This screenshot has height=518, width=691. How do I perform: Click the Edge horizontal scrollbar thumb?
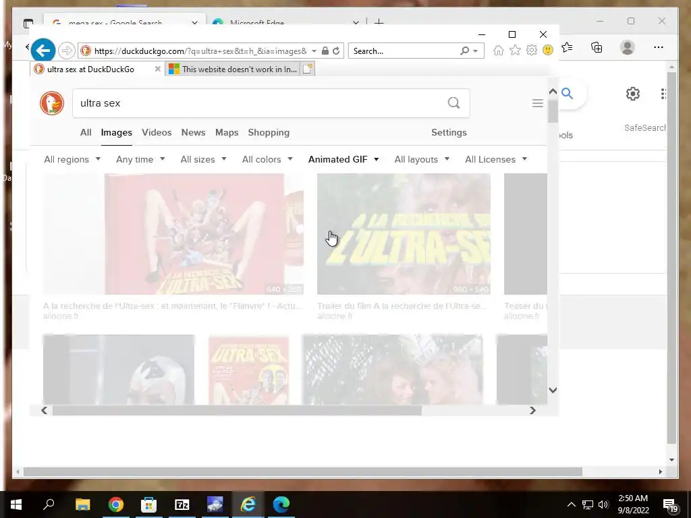coord(303,471)
